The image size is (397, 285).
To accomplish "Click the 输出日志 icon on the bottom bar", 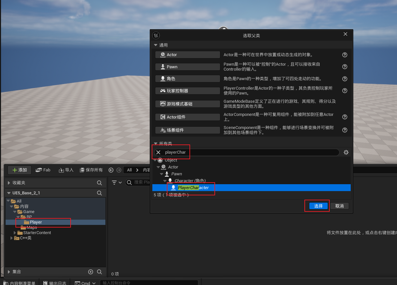I will click(46, 283).
